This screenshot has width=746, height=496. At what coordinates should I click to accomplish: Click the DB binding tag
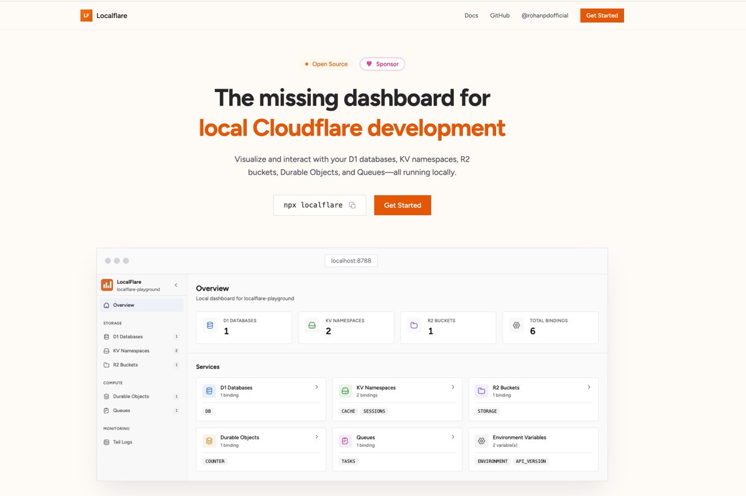pos(208,411)
